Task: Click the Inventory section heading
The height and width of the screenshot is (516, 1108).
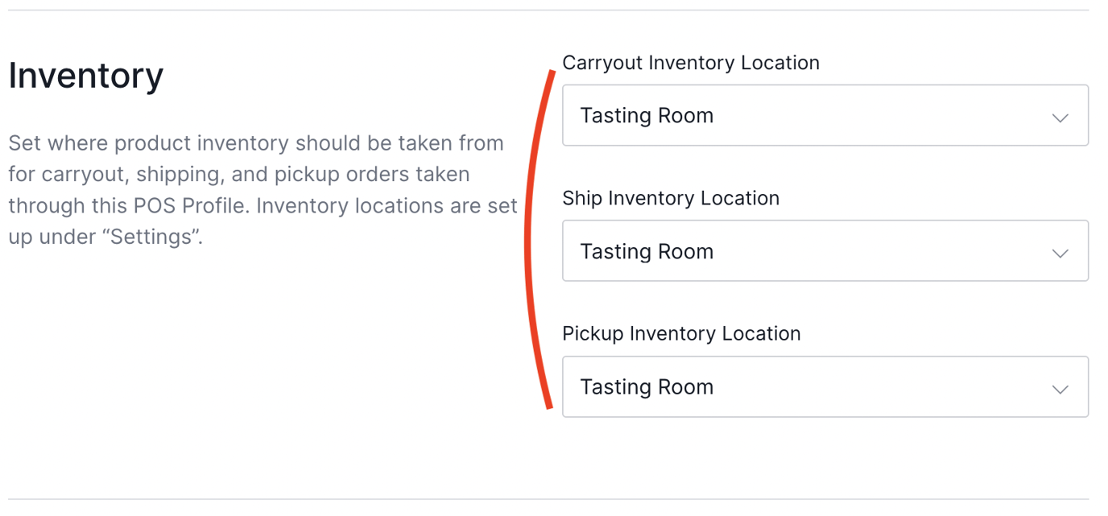Action: click(x=85, y=75)
